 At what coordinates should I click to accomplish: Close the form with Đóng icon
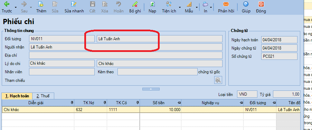pos(261,4)
